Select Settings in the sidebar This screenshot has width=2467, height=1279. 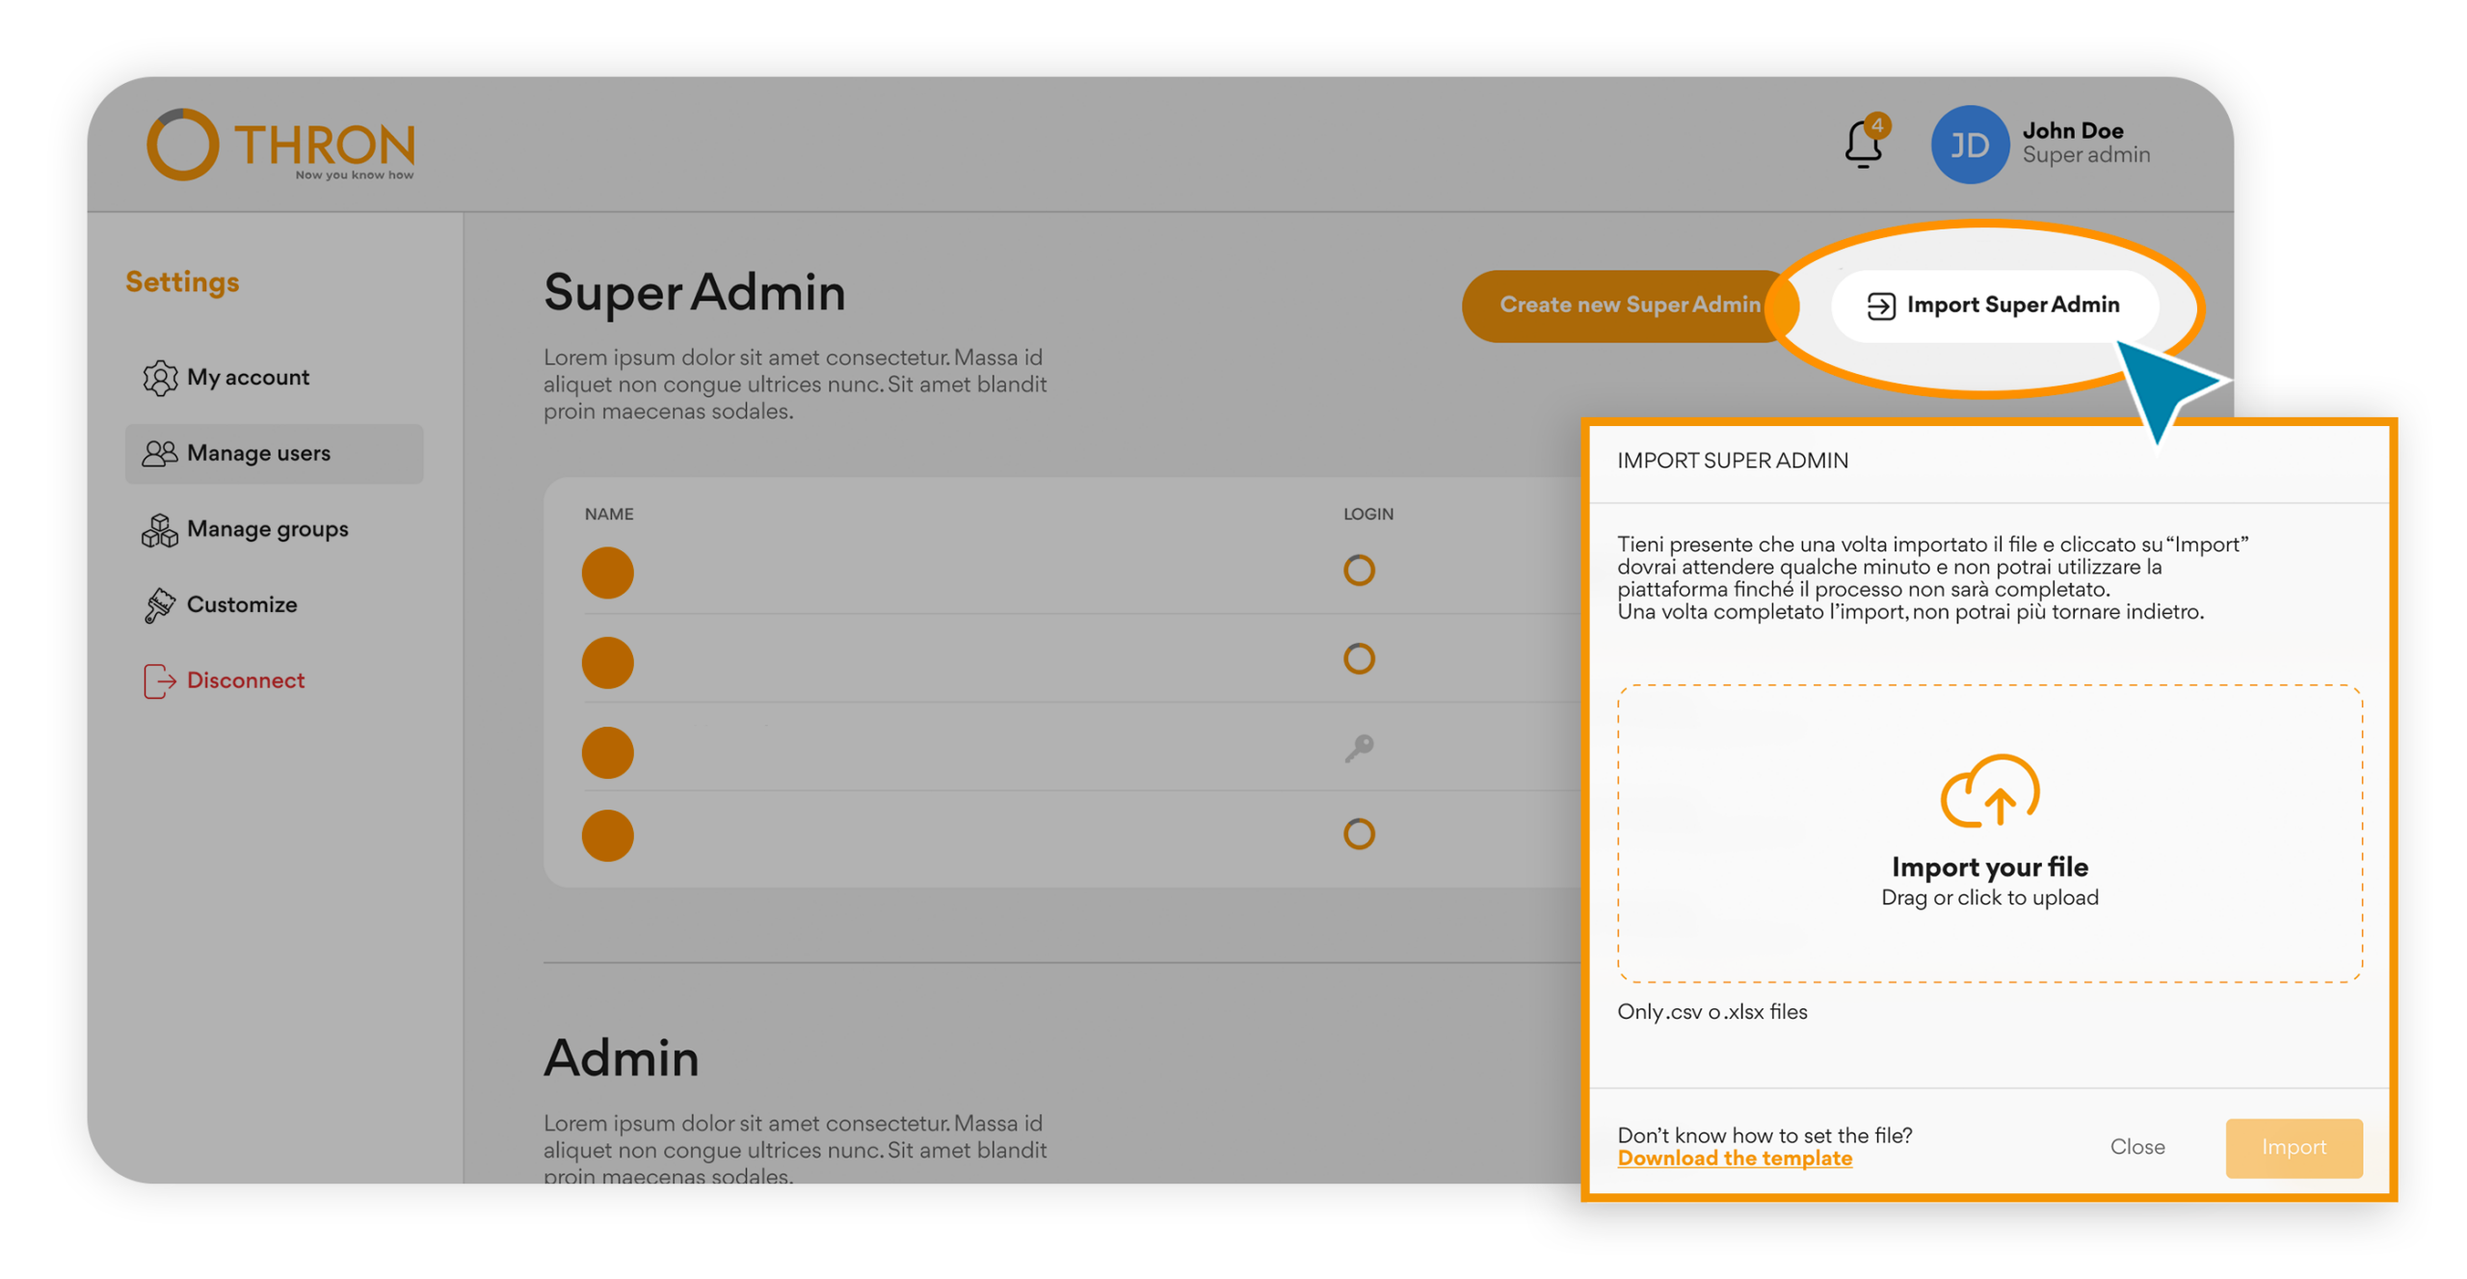tap(182, 281)
